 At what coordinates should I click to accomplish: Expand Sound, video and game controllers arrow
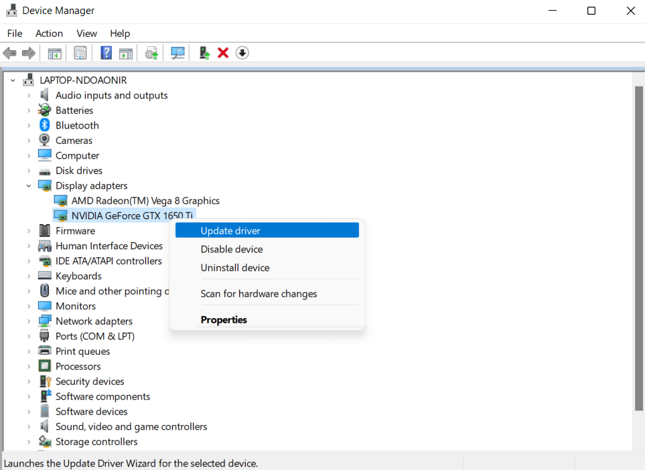coord(29,426)
